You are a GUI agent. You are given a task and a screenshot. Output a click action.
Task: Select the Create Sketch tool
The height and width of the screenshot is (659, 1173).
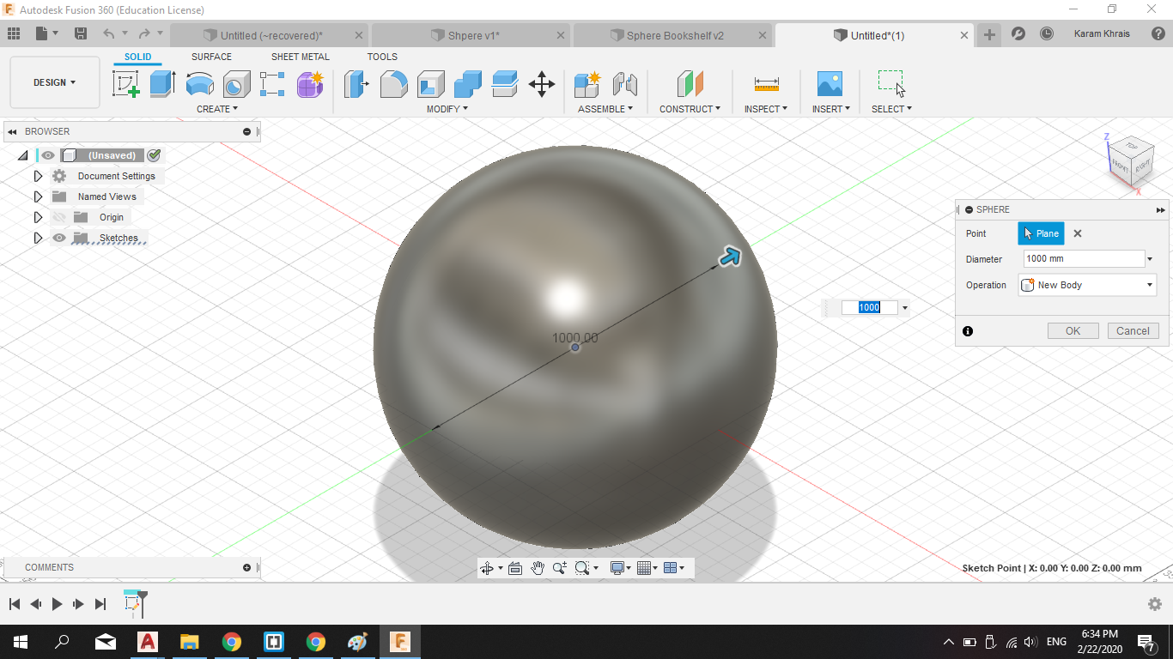point(126,83)
